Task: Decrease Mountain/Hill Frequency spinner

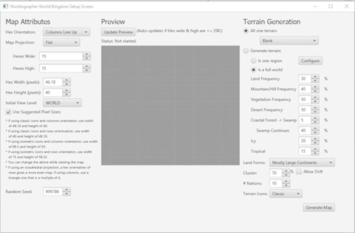Action: 315,91
